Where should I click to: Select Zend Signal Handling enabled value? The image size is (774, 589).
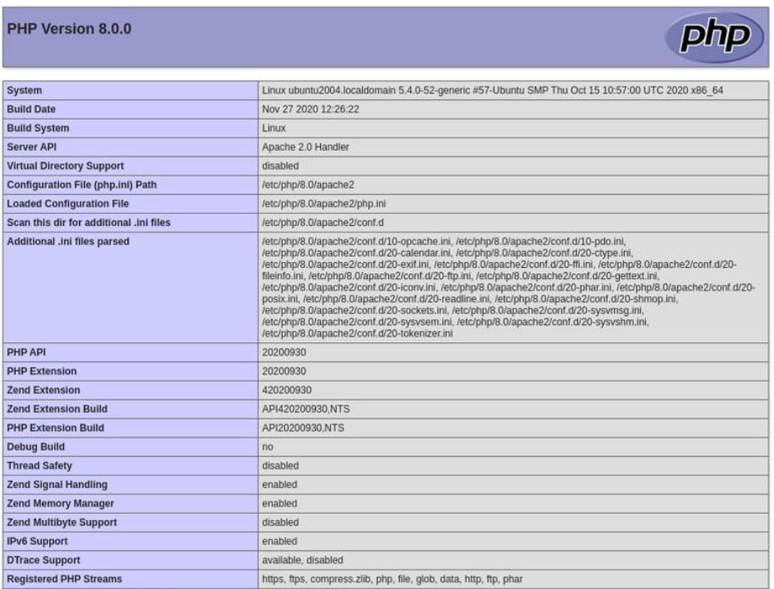point(280,485)
